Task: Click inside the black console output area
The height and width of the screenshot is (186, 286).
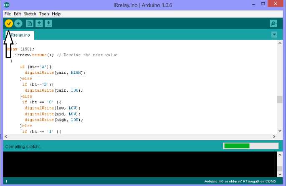Action: (x=140, y=164)
